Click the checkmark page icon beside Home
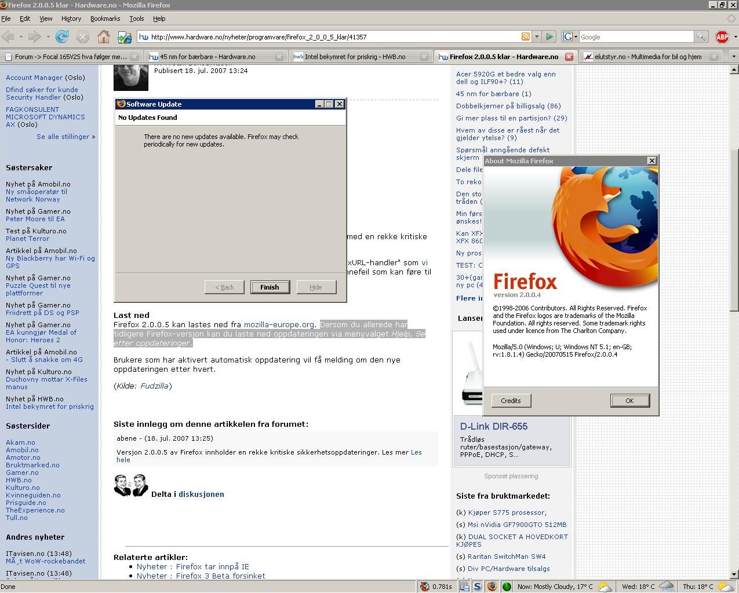The width and height of the screenshot is (739, 593). click(x=125, y=37)
